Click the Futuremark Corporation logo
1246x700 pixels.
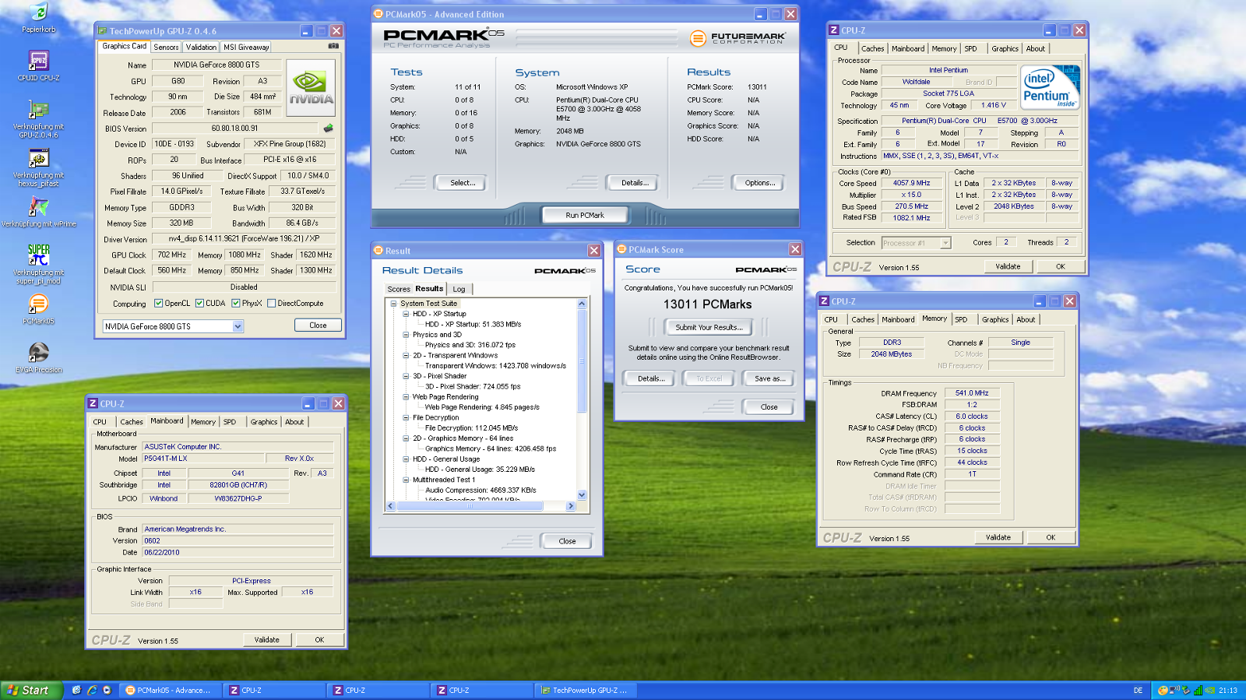click(737, 37)
